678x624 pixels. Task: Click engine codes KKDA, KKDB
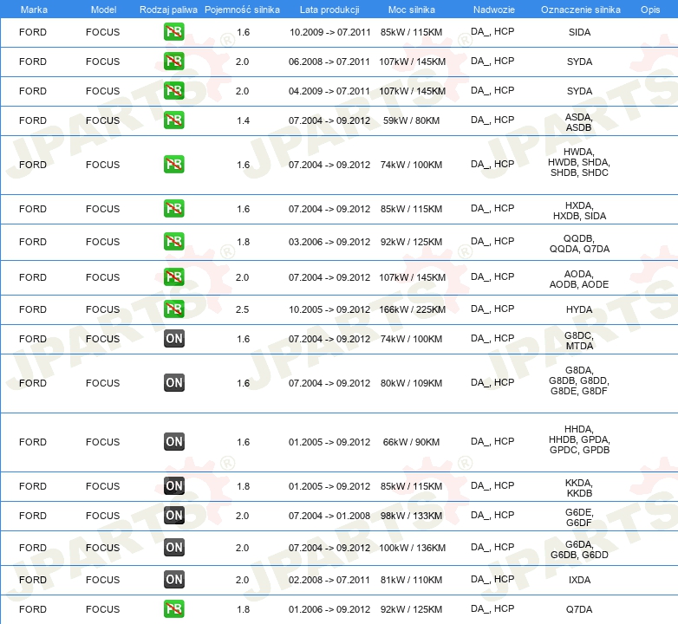tap(579, 488)
